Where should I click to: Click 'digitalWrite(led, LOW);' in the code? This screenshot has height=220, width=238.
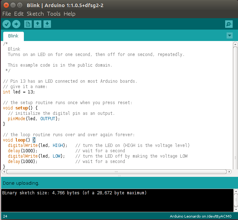point(36,156)
